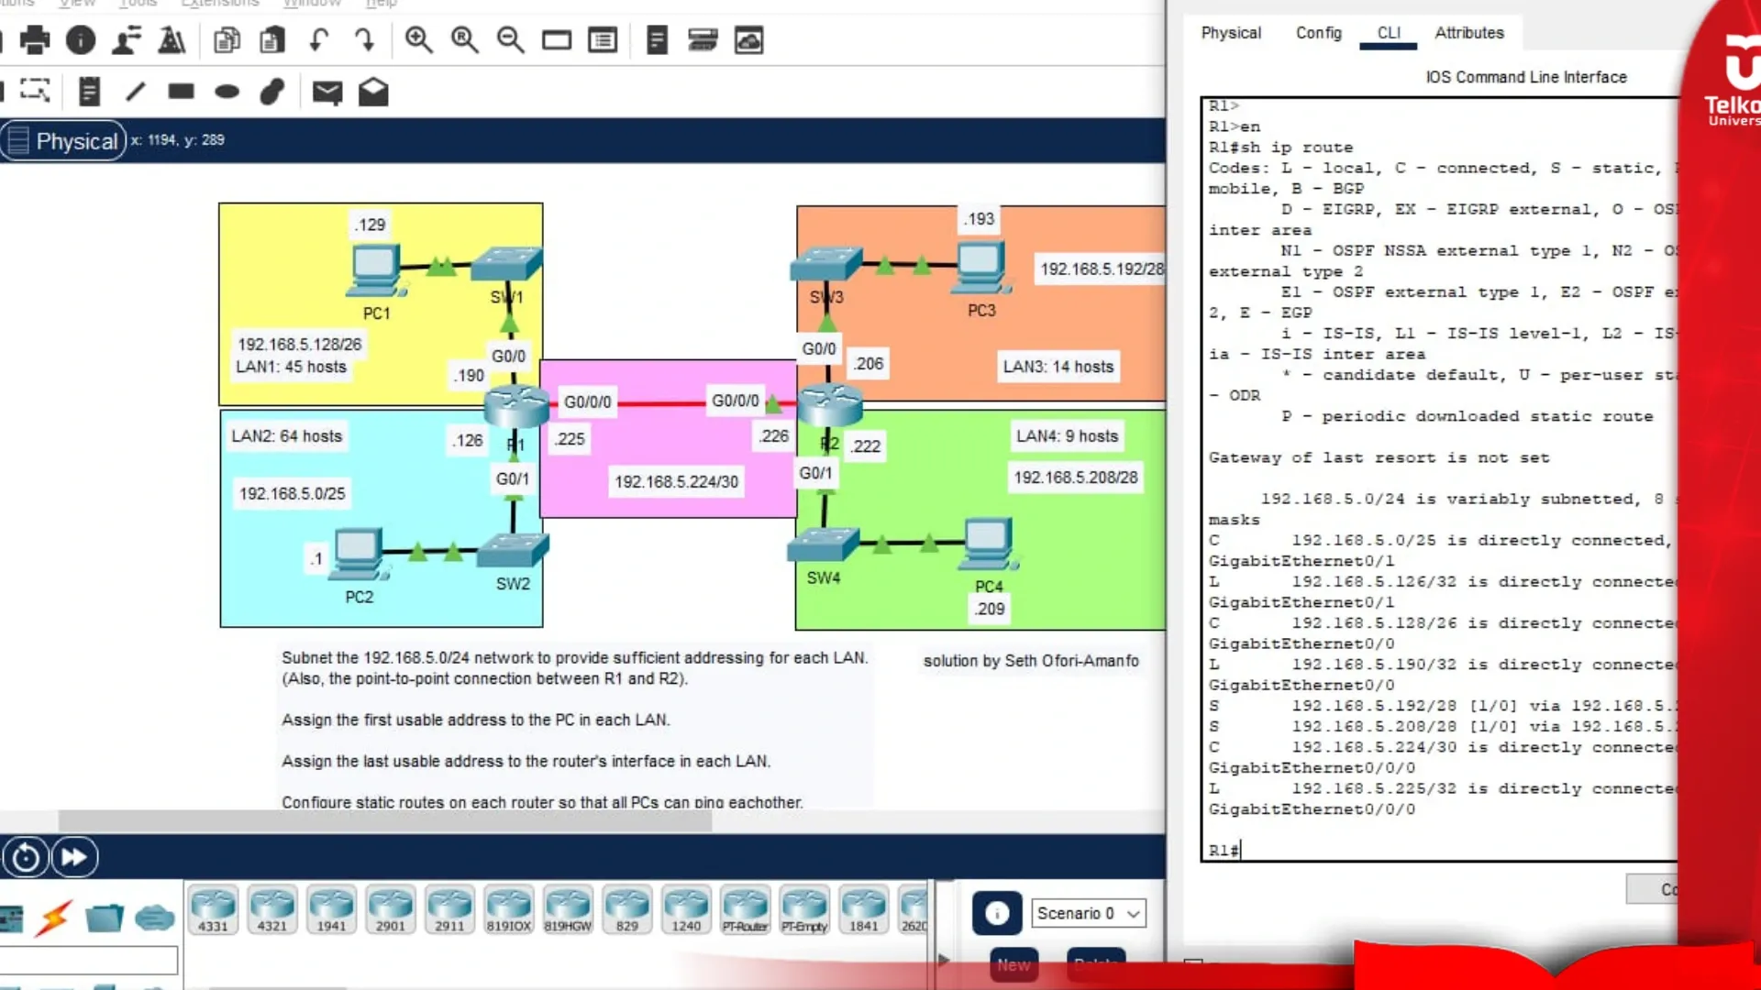Image resolution: width=1761 pixels, height=990 pixels.
Task: Click the New scenario button
Action: tap(1013, 964)
